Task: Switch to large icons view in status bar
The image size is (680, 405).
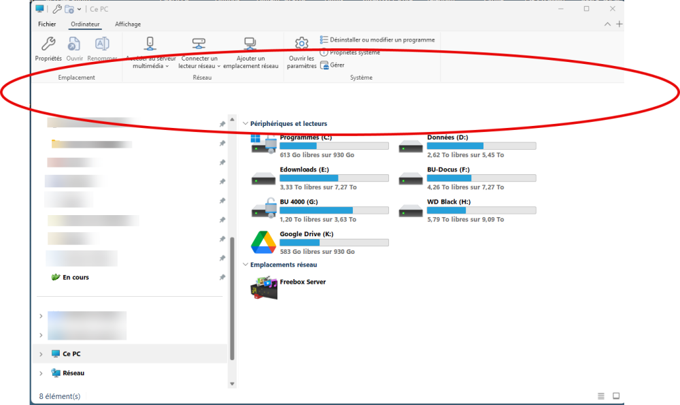Action: (x=616, y=396)
